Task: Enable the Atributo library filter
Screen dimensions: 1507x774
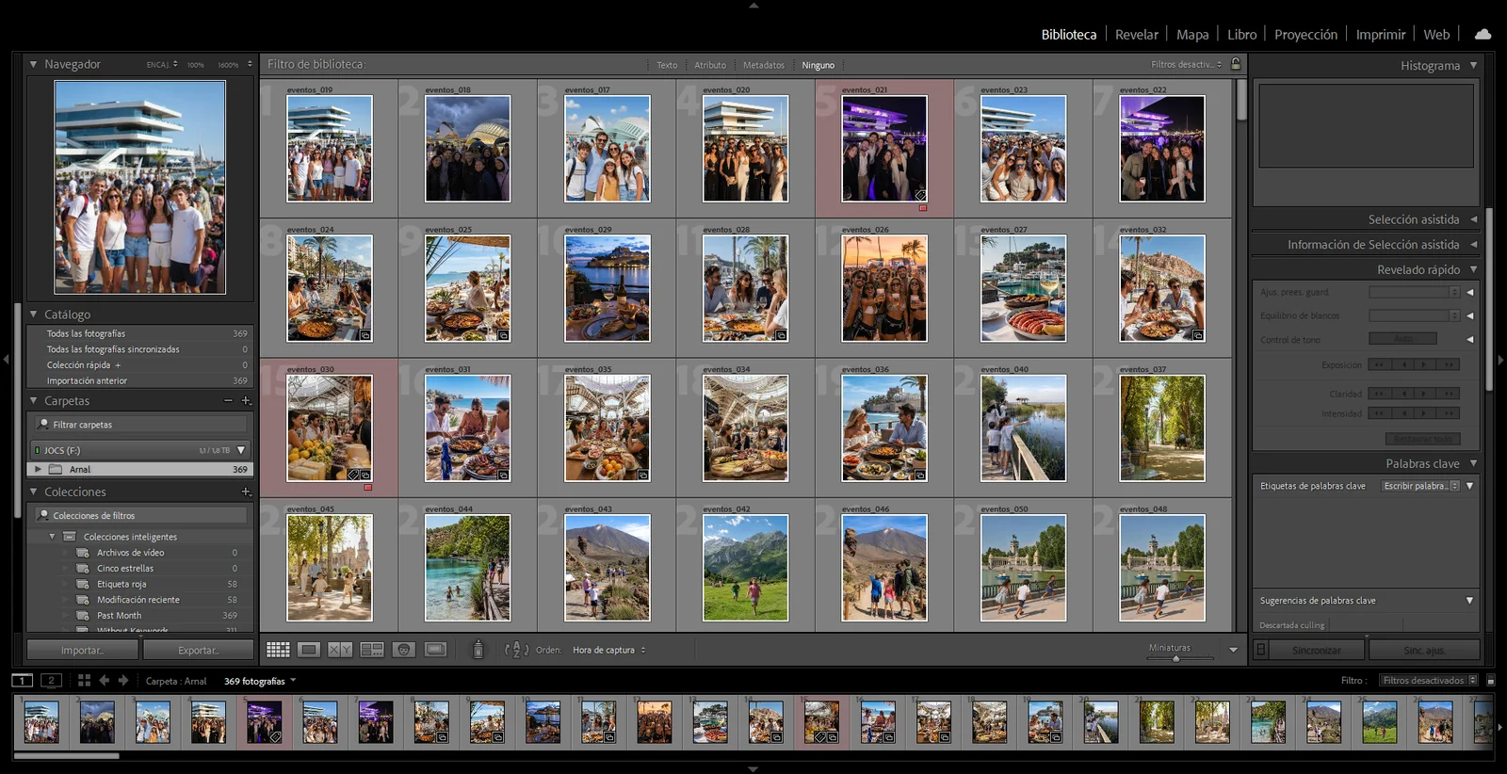Action: click(x=710, y=65)
